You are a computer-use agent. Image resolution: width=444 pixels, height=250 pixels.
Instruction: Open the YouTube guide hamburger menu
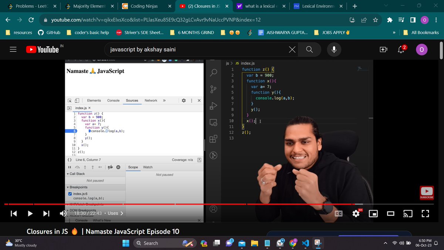click(x=13, y=49)
